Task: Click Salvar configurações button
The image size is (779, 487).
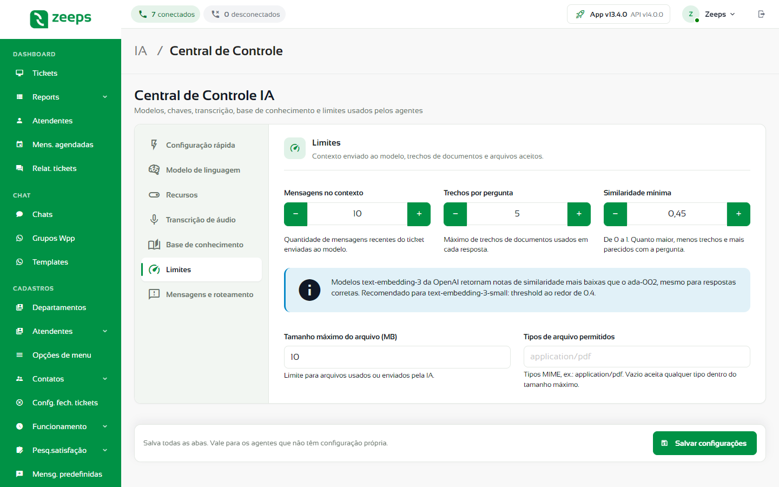Action: click(704, 443)
